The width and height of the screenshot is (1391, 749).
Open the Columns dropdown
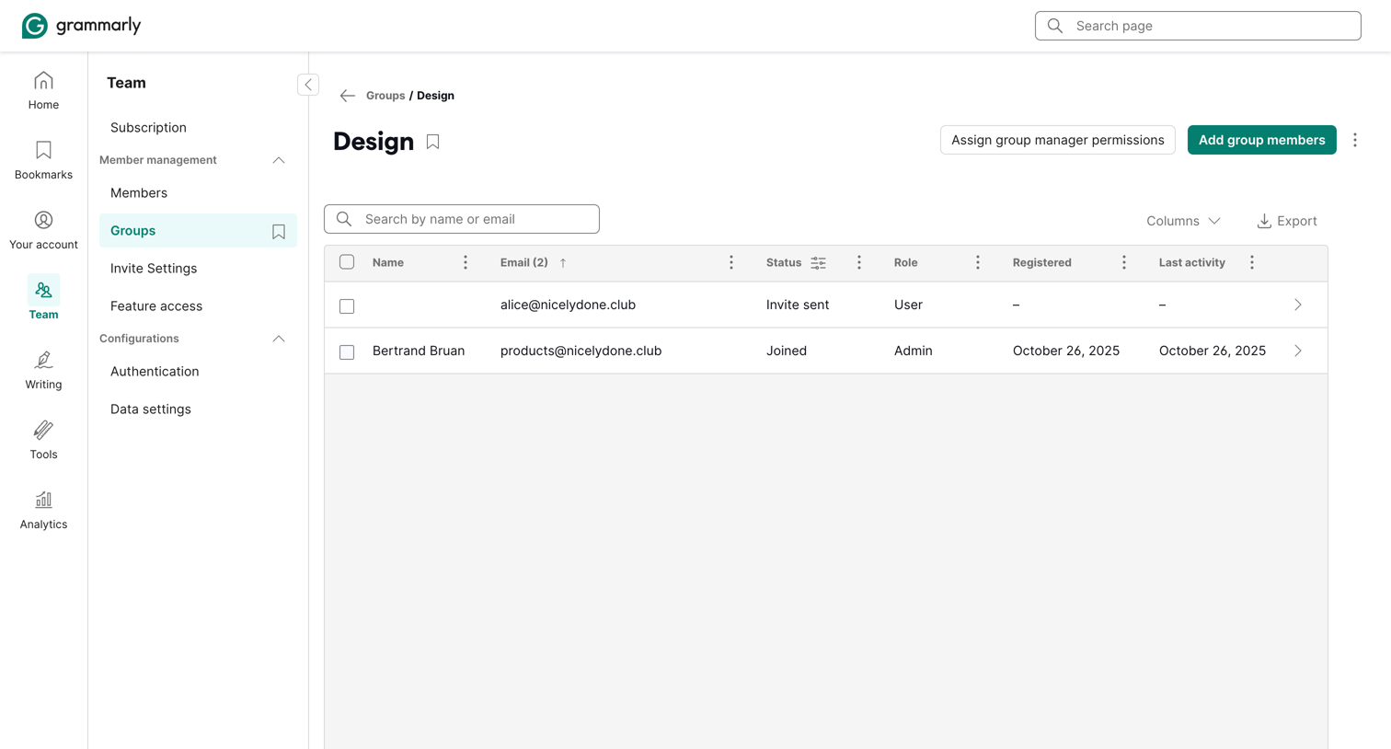pos(1183,221)
